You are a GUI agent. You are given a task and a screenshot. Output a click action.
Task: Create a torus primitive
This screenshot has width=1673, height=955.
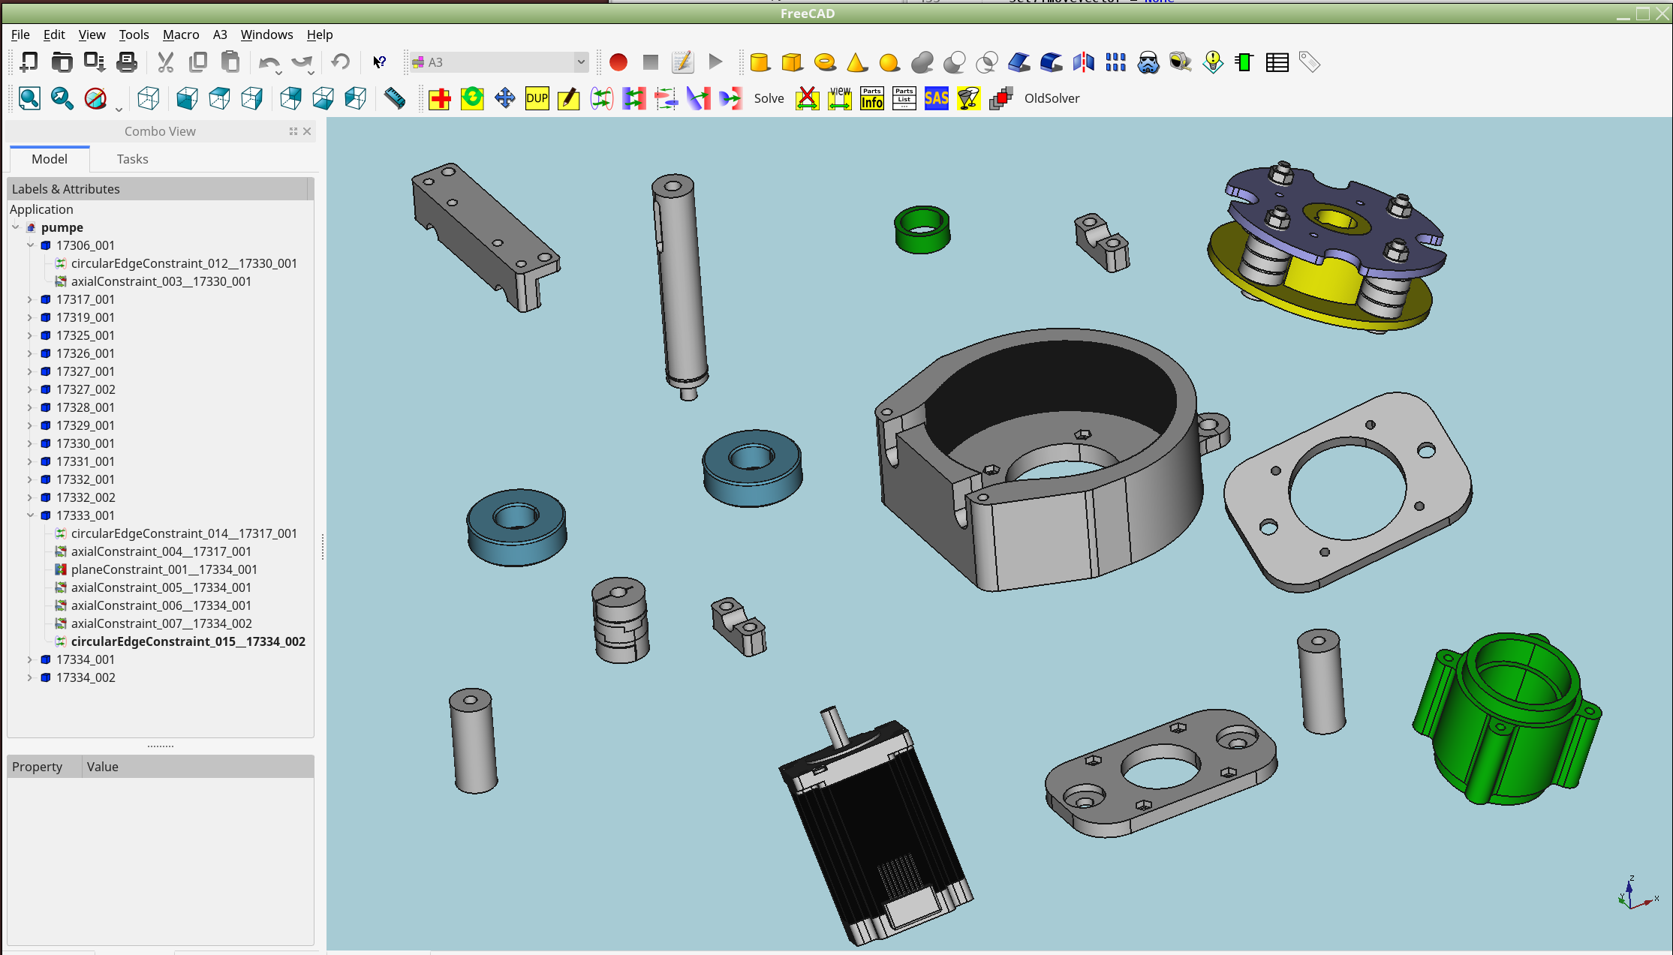click(825, 62)
